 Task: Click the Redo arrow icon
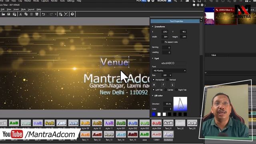[51, 14]
